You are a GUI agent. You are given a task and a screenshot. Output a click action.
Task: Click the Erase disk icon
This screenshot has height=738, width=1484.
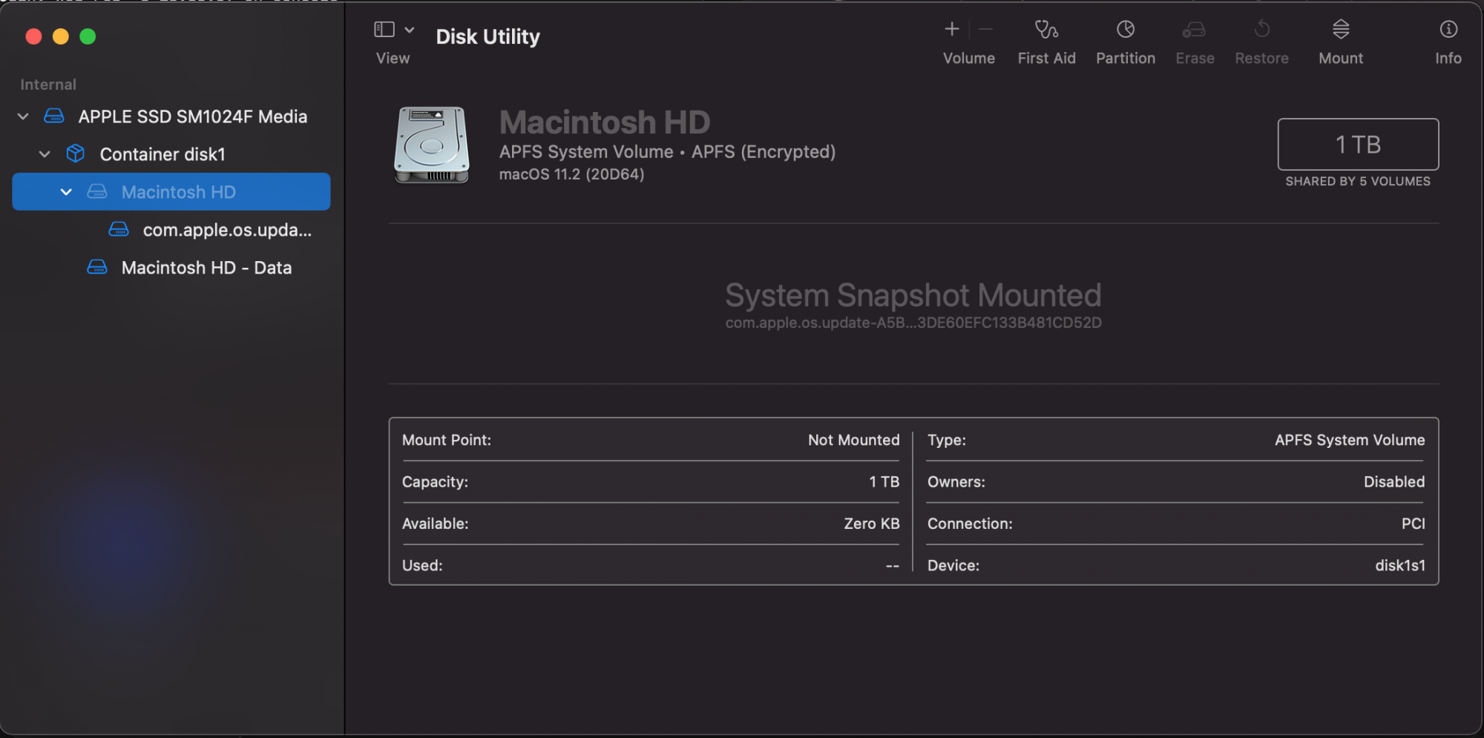pos(1194,29)
